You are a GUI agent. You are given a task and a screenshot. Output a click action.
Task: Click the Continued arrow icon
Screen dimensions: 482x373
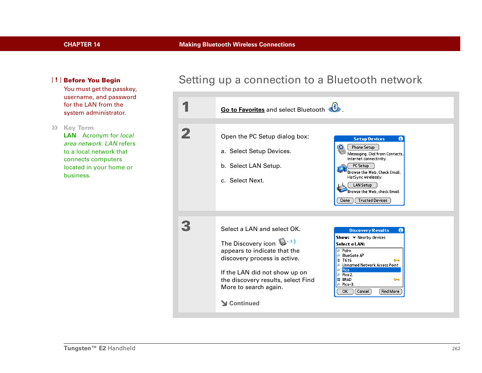pos(224,303)
